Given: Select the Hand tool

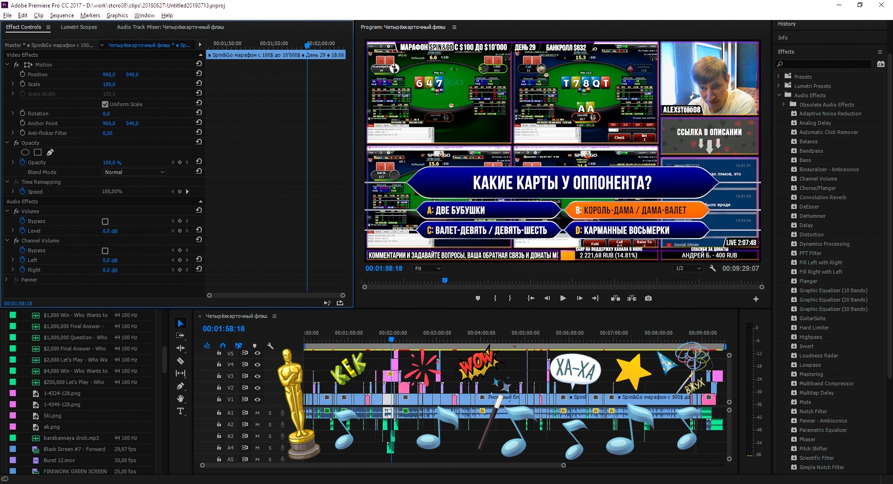Looking at the screenshot, I should [x=180, y=398].
